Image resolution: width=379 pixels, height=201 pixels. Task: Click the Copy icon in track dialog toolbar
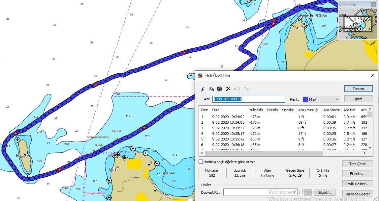pos(211,89)
